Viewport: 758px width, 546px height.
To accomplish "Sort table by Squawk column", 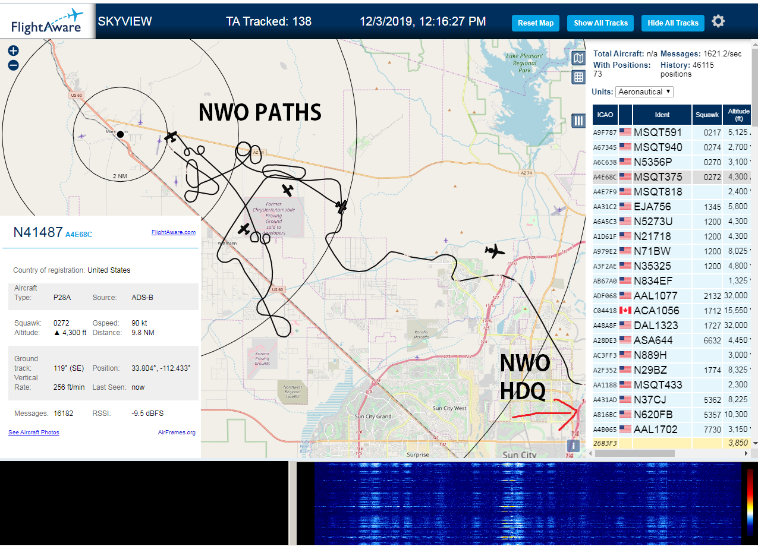I will pyautogui.click(x=707, y=115).
